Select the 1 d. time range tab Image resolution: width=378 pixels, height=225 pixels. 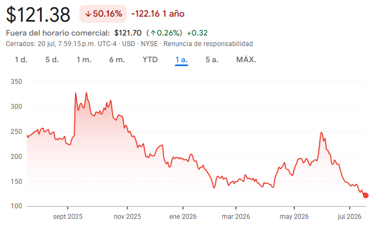[21, 59]
